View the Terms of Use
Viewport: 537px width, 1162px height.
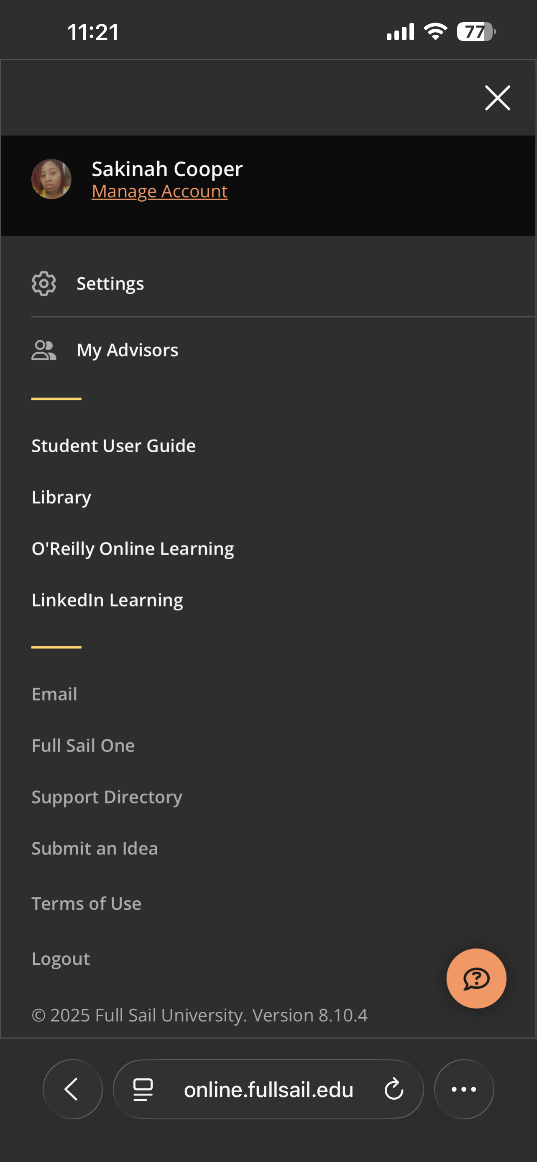[86, 903]
